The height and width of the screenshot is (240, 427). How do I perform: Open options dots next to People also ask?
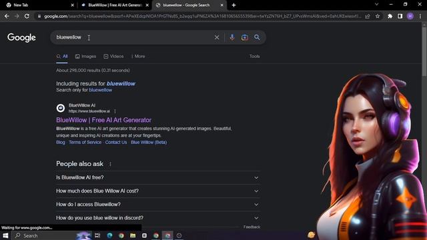coord(110,164)
